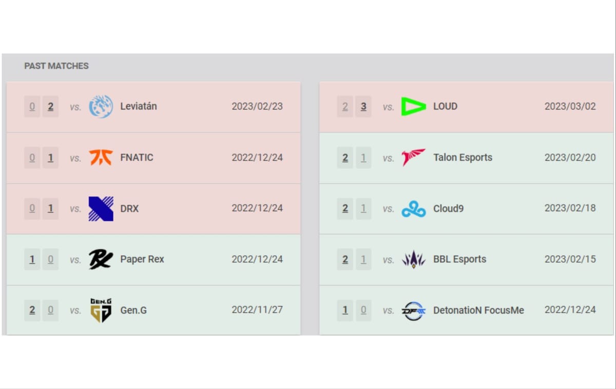Click the Past Matches section heading

[56, 66]
